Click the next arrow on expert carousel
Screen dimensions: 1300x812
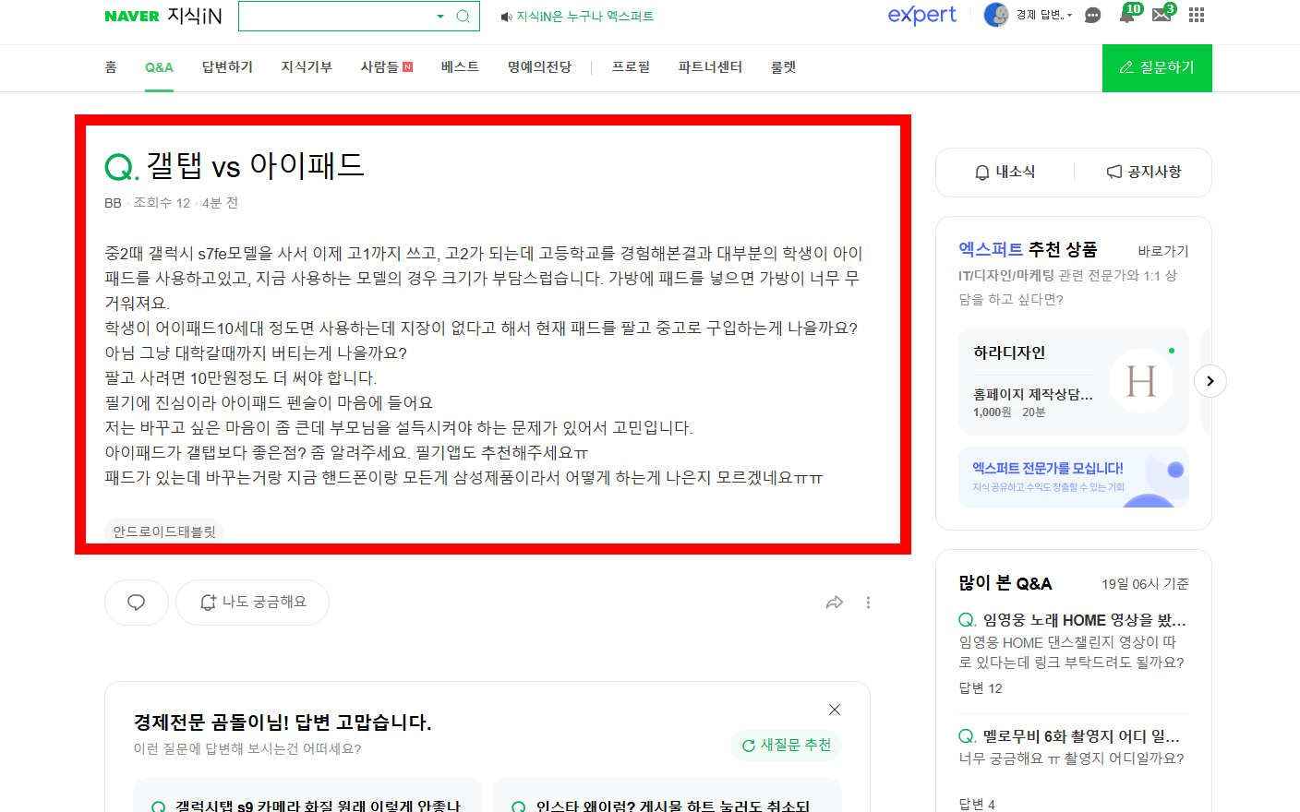point(1210,381)
